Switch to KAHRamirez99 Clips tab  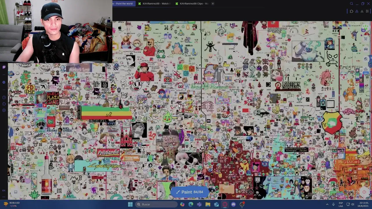192,3
